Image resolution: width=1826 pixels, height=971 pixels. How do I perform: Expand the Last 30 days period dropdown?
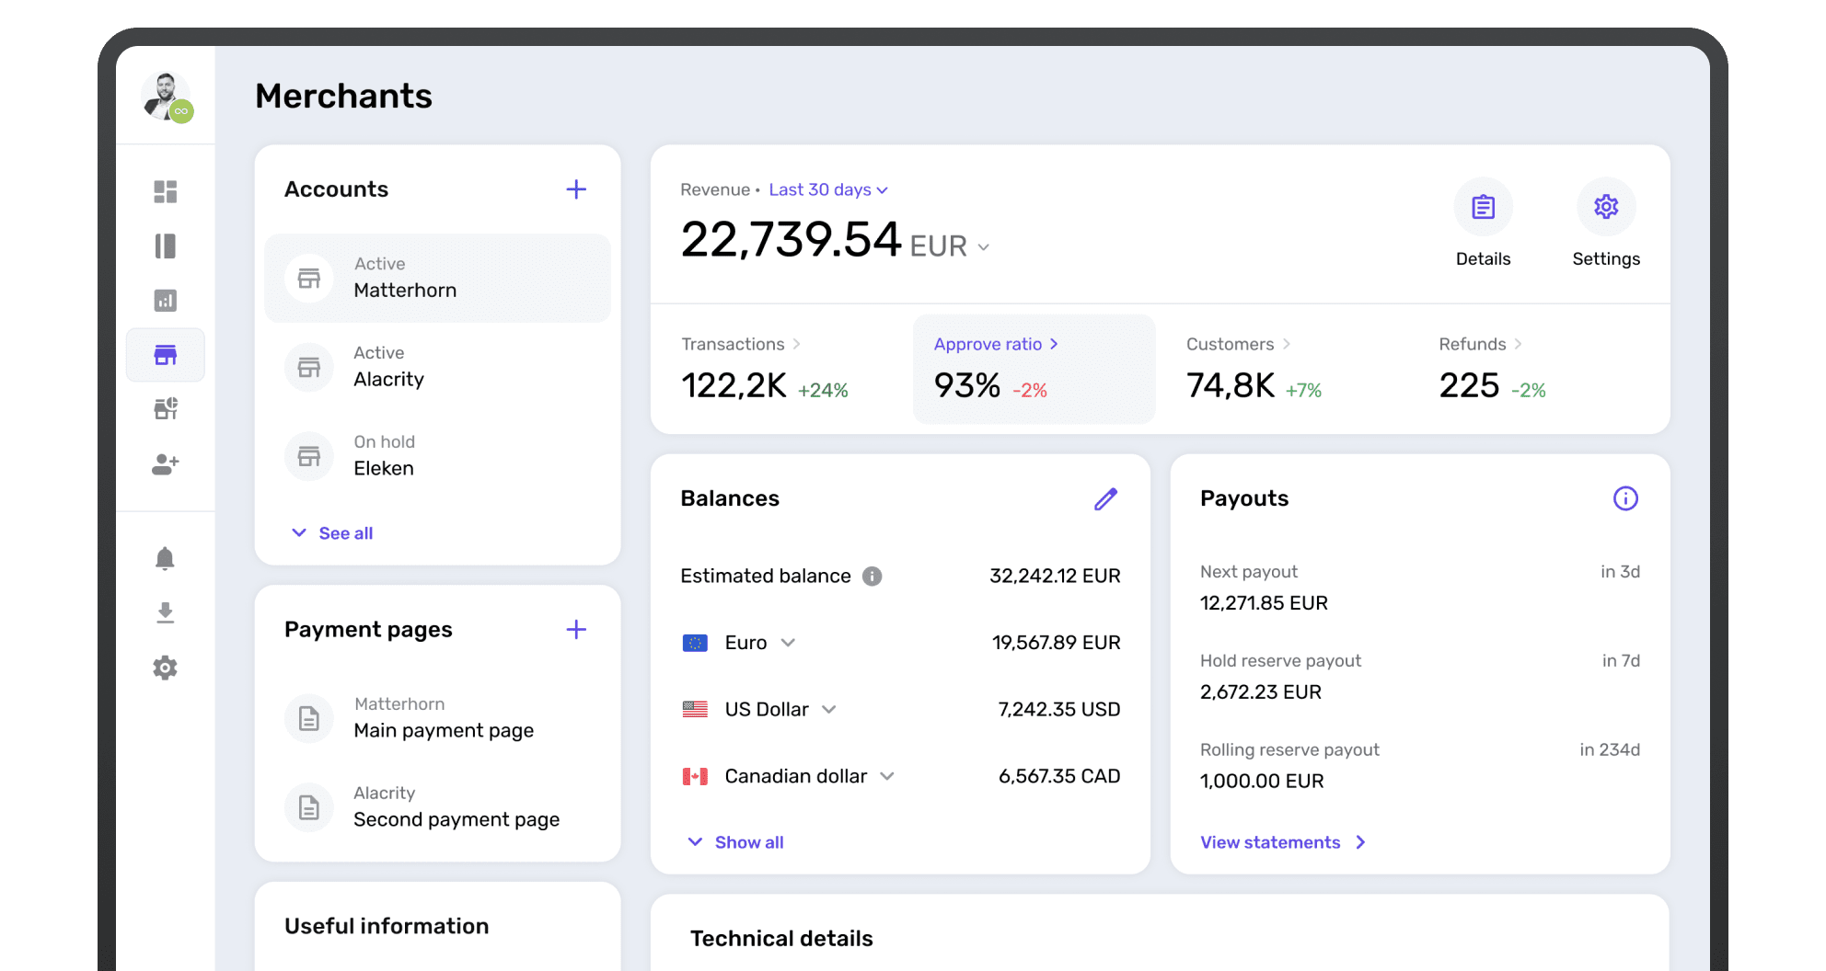click(x=826, y=189)
